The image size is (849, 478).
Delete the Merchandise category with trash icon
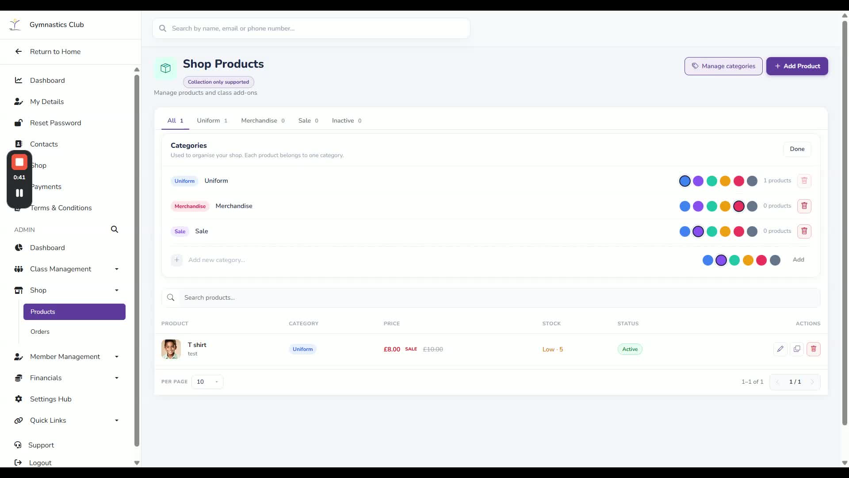coord(804,206)
